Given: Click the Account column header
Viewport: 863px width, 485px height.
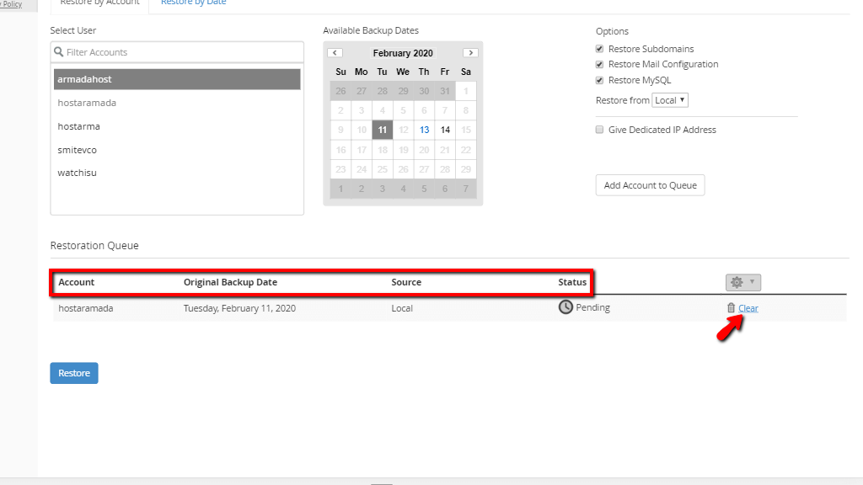Looking at the screenshot, I should (x=77, y=282).
